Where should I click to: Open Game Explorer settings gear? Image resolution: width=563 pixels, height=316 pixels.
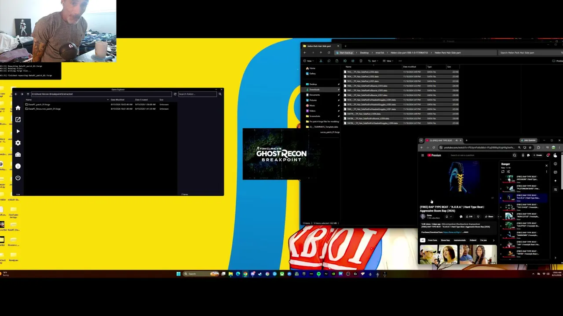[x=18, y=143]
